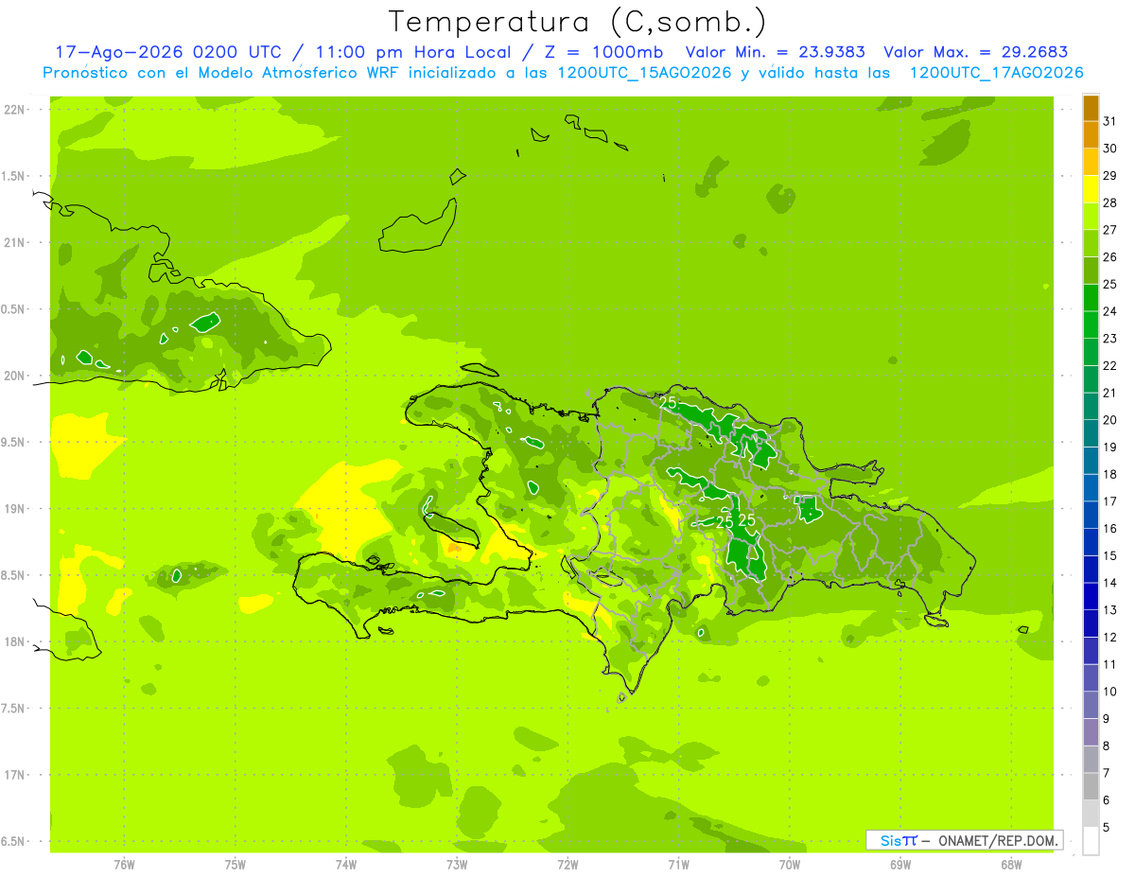Click the '74W' longitude label
Viewport: 1135px width, 877px height.
coord(346,865)
